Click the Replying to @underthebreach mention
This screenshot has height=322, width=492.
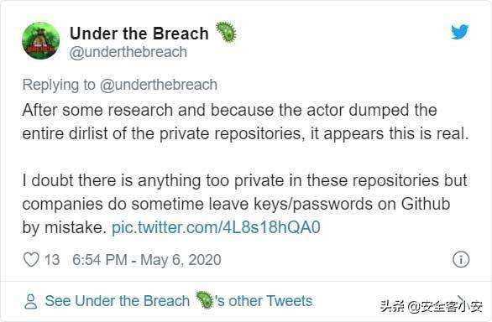click(159, 85)
